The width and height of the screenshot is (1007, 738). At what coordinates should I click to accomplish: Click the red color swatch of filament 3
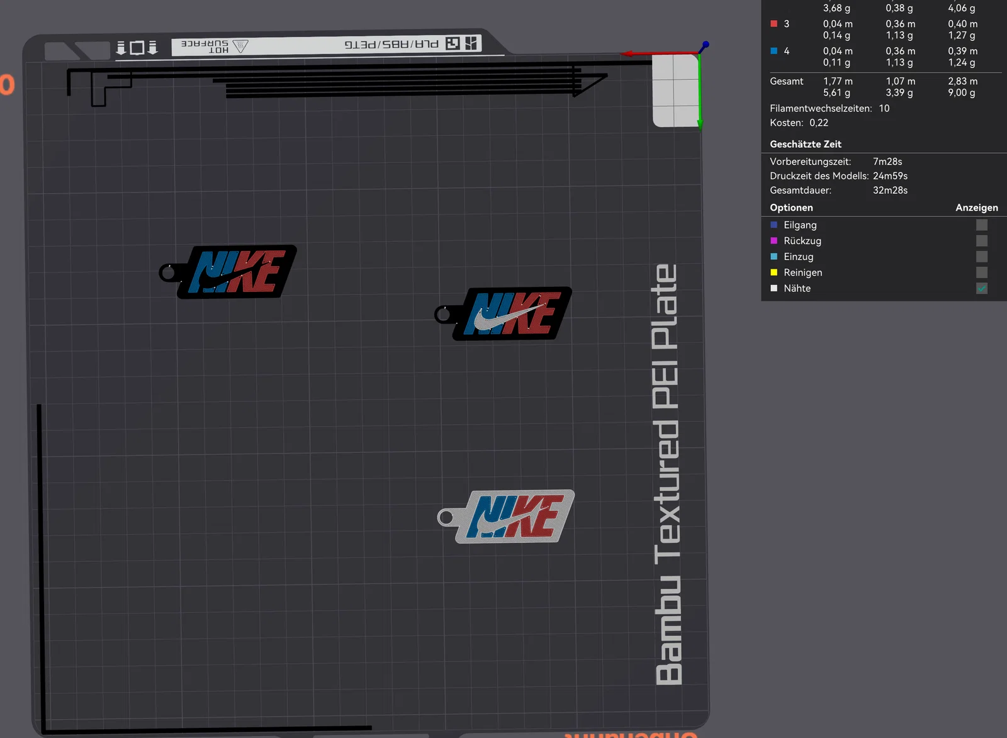pyautogui.click(x=774, y=24)
